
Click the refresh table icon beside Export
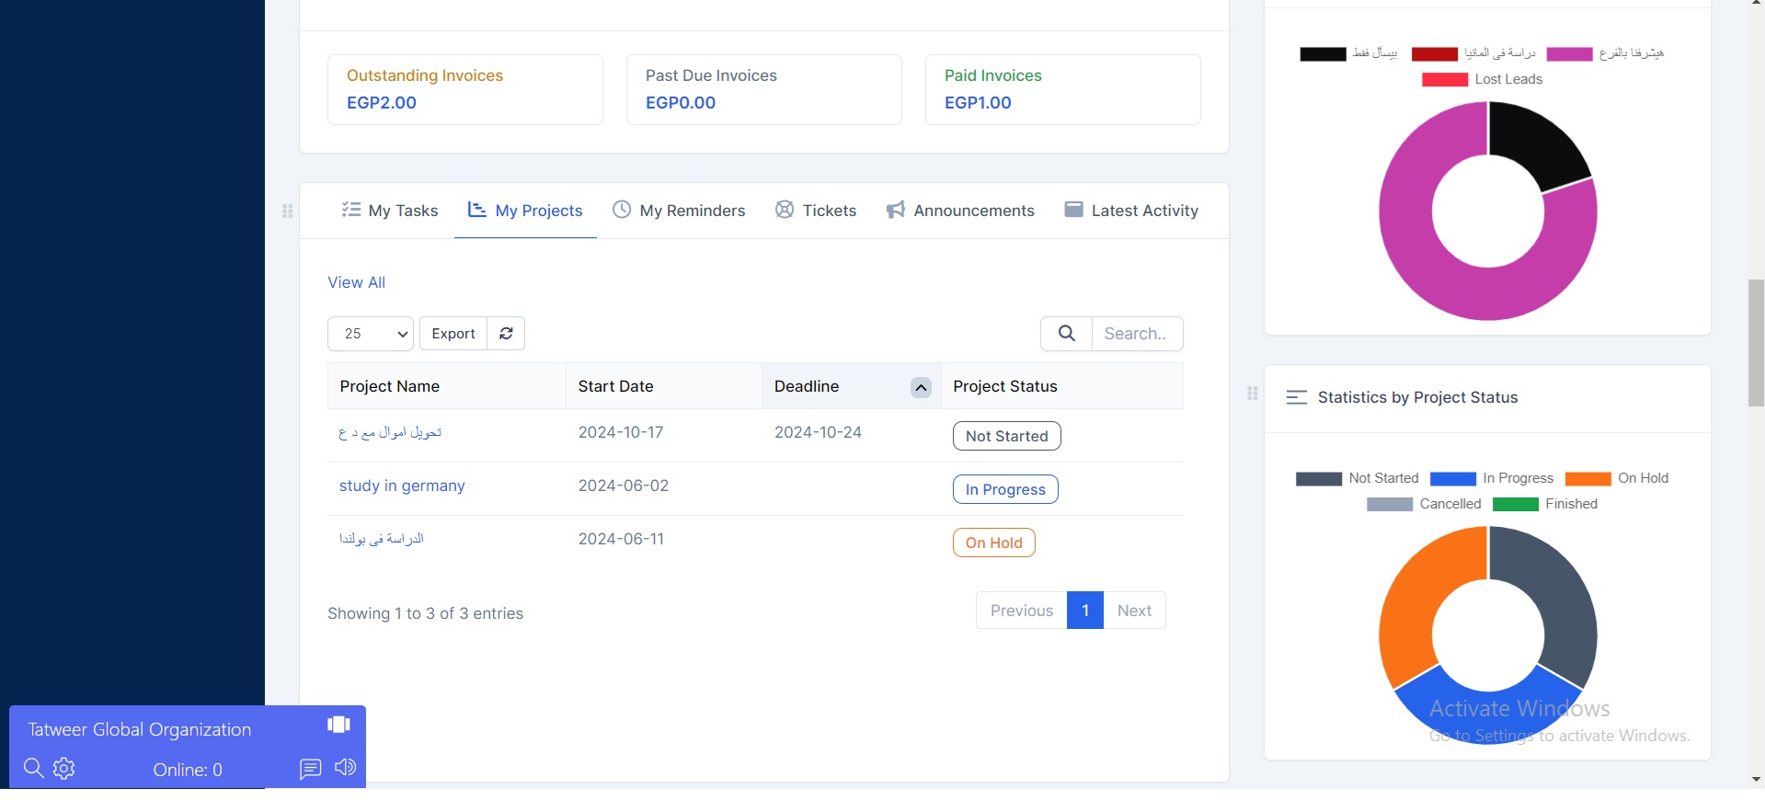(506, 334)
